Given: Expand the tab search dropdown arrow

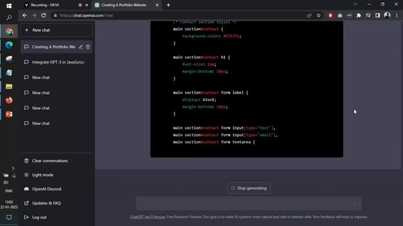Looking at the screenshot, I should [x=355, y=4].
